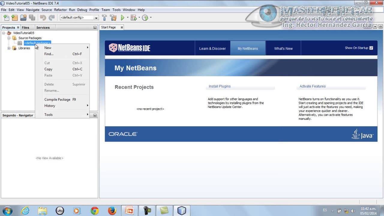This screenshot has height=216, width=384.
Task: Click the Save All toolbar icon
Action: 32,18
